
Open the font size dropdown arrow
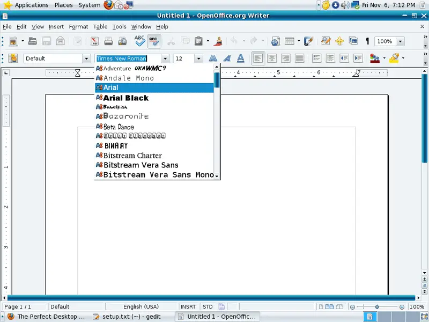tap(198, 58)
